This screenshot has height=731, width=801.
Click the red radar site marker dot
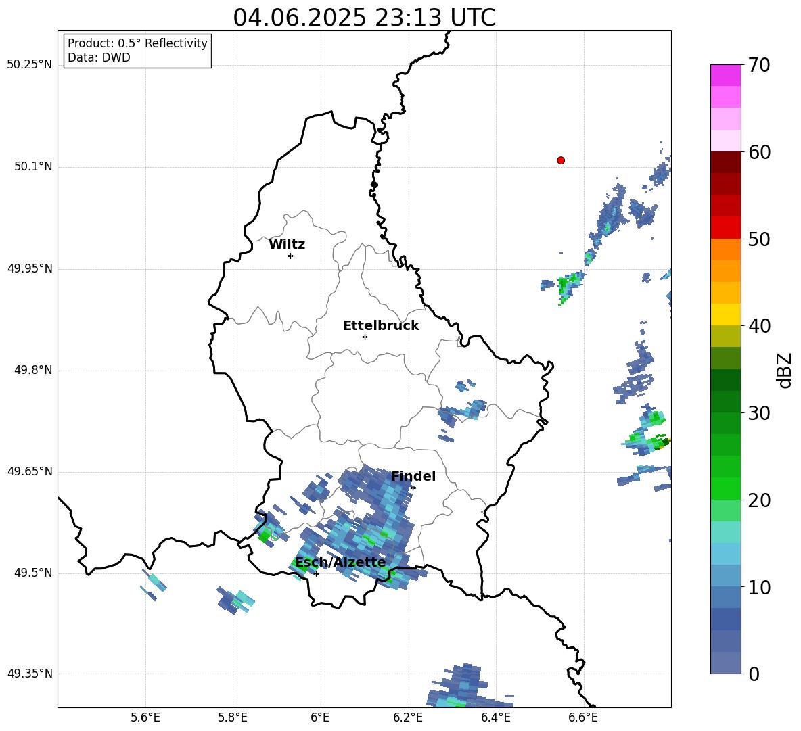point(561,160)
